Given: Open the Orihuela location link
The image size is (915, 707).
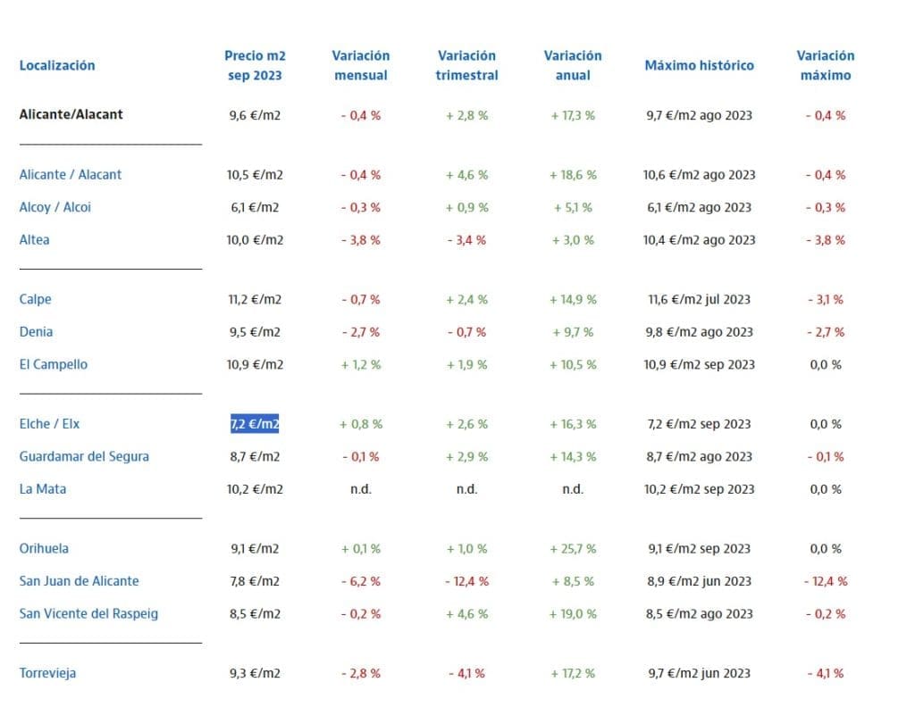Looking at the screenshot, I should click(44, 549).
